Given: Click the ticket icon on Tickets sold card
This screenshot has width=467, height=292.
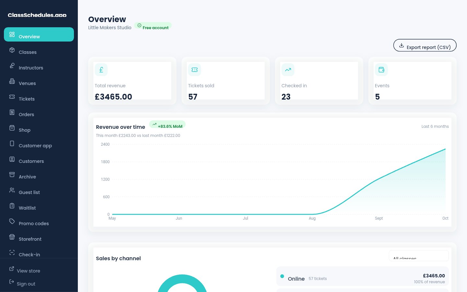Looking at the screenshot, I should tap(195, 70).
